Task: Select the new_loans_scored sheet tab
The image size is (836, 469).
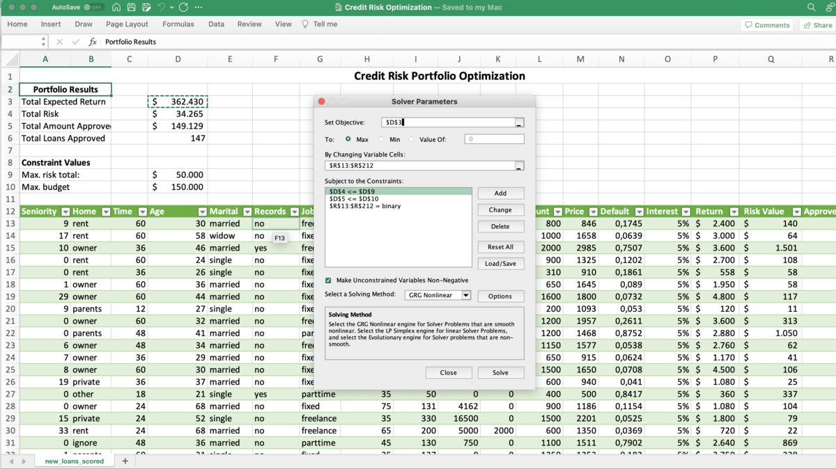Action: point(74,461)
